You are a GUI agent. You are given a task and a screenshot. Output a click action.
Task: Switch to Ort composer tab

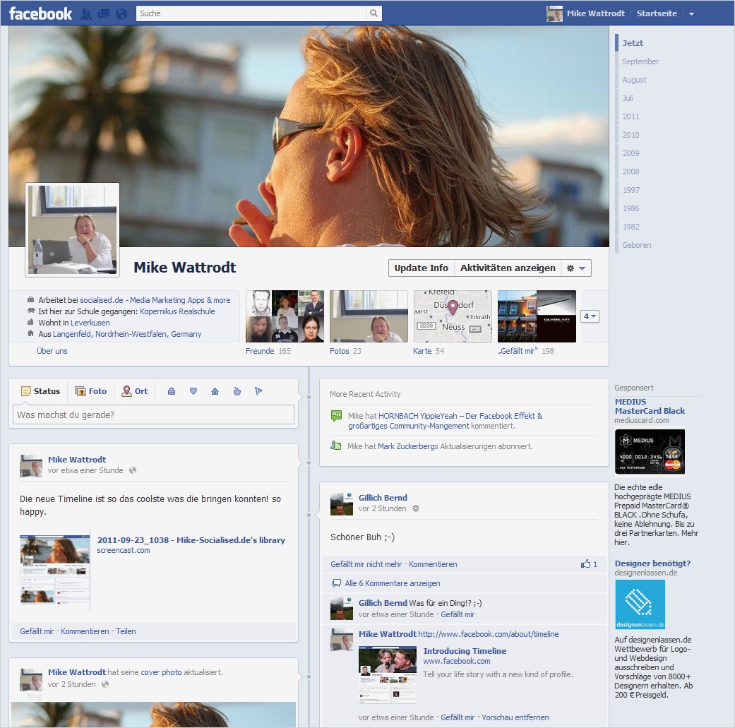(135, 391)
